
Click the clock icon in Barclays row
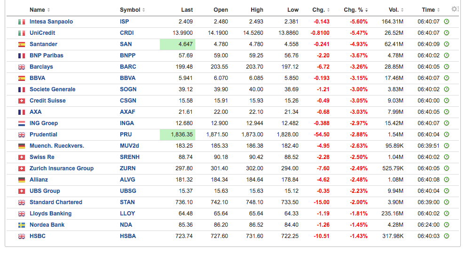point(446,67)
